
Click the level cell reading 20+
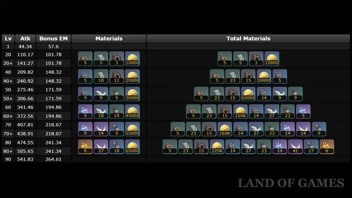tap(8, 63)
